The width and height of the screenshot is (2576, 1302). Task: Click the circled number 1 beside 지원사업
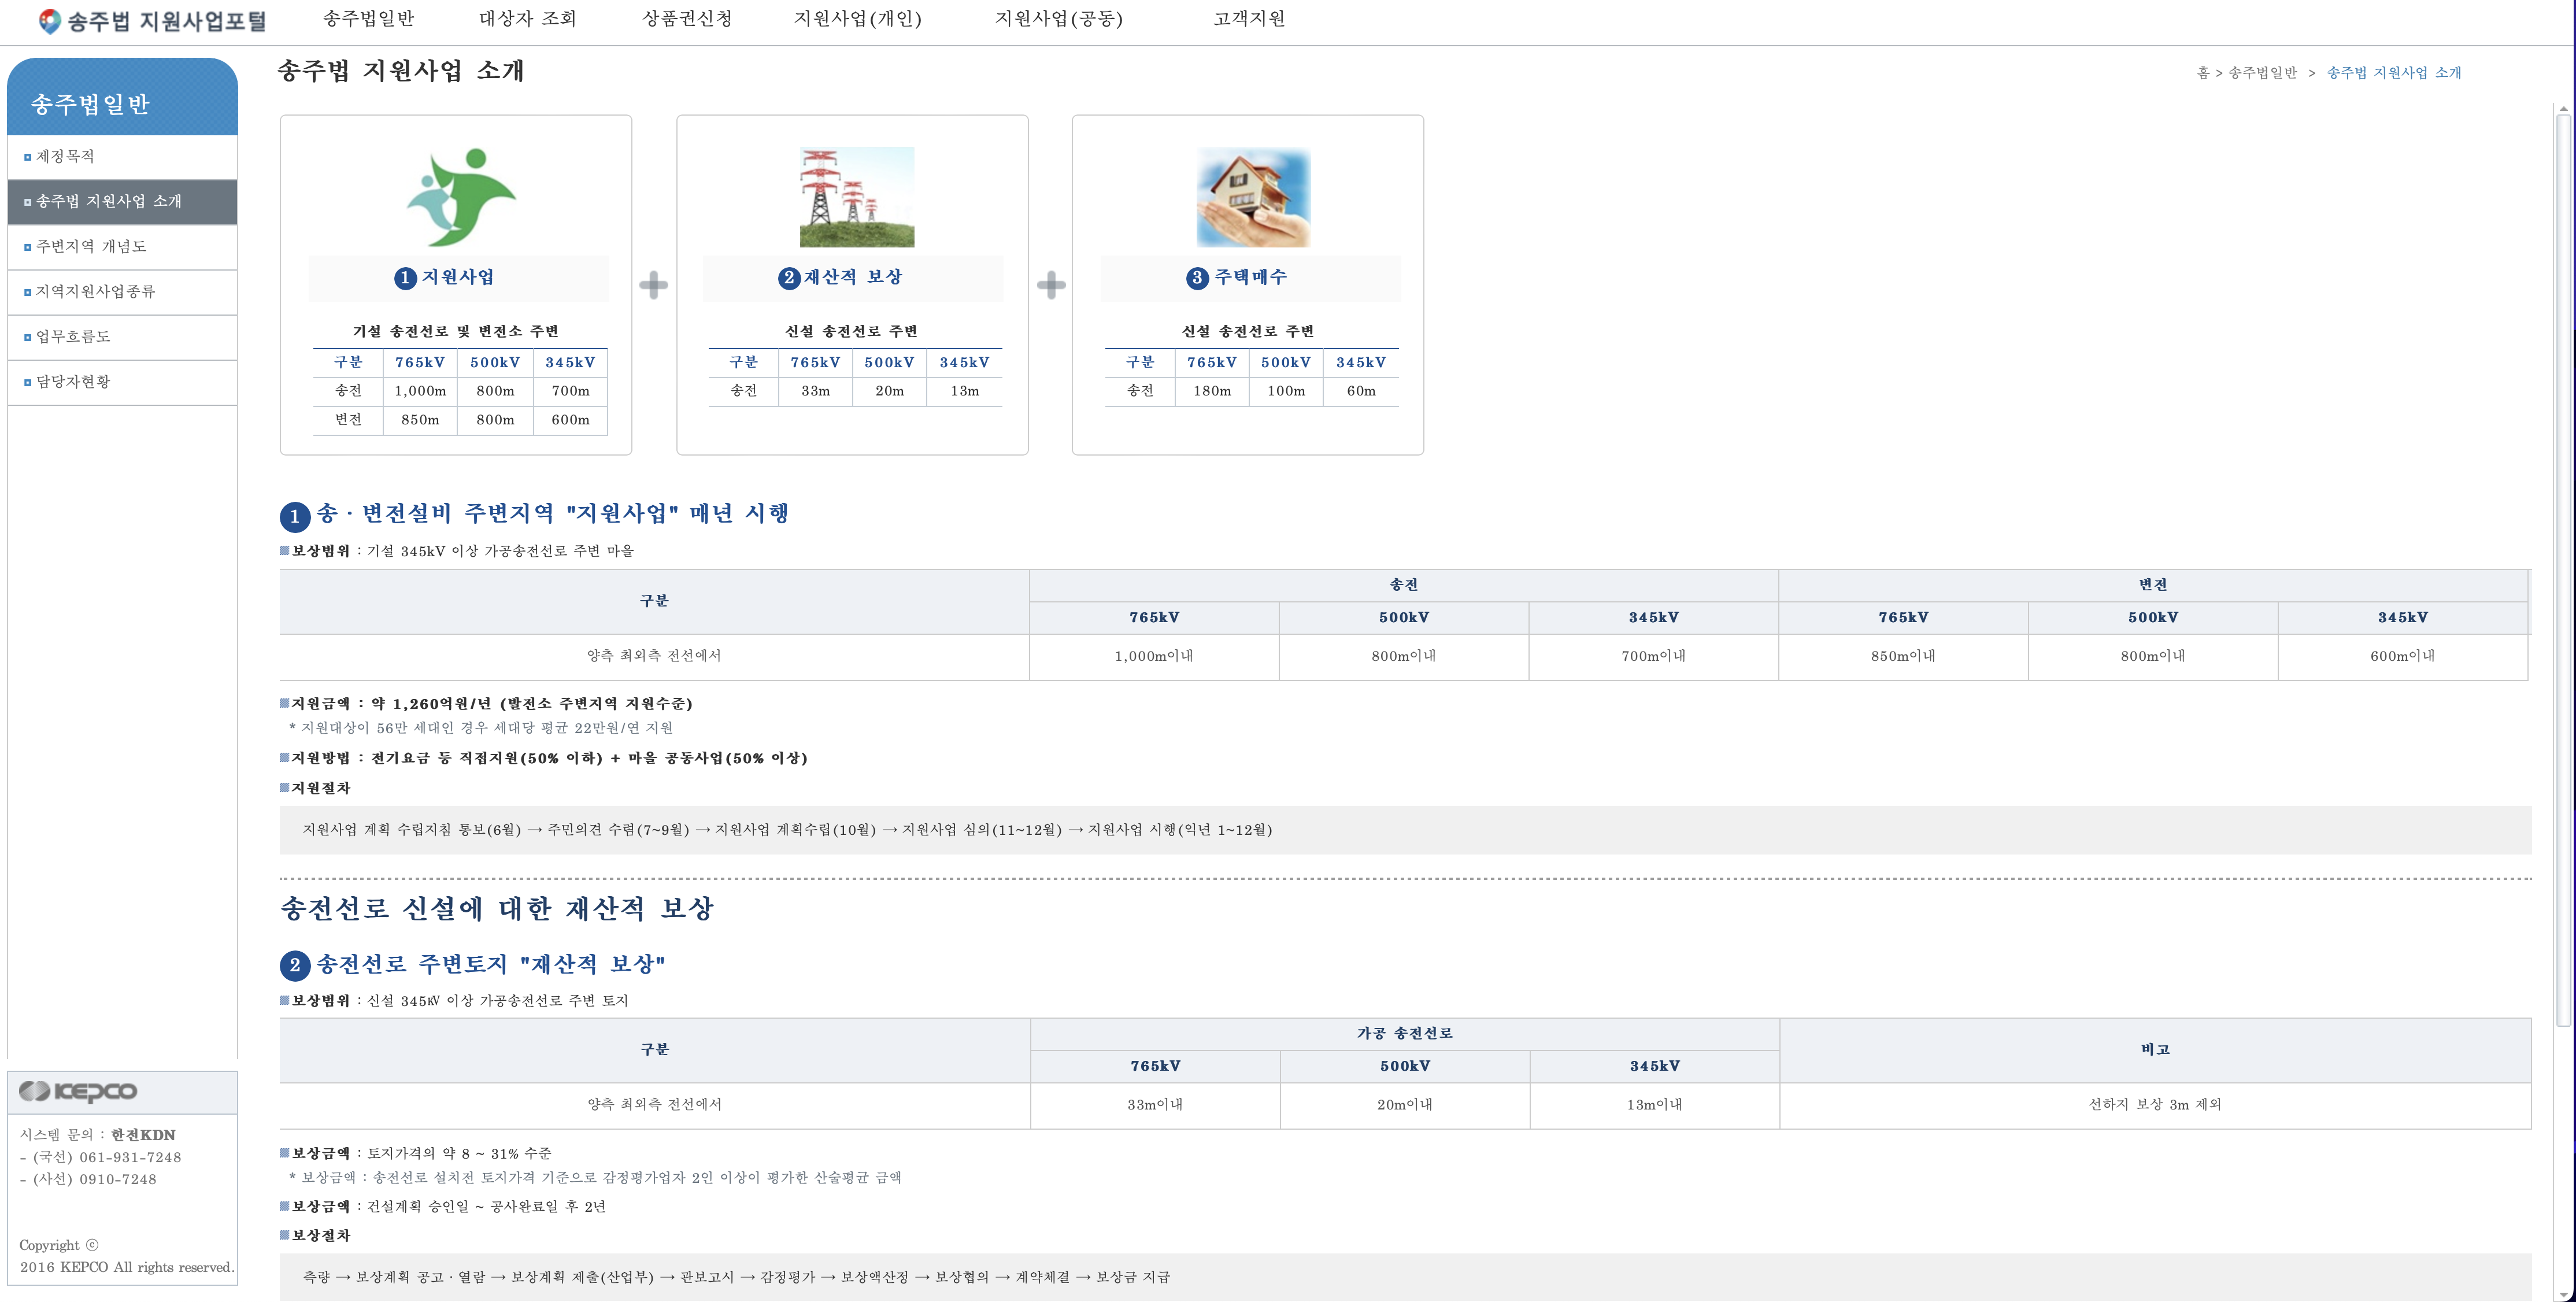coord(405,278)
